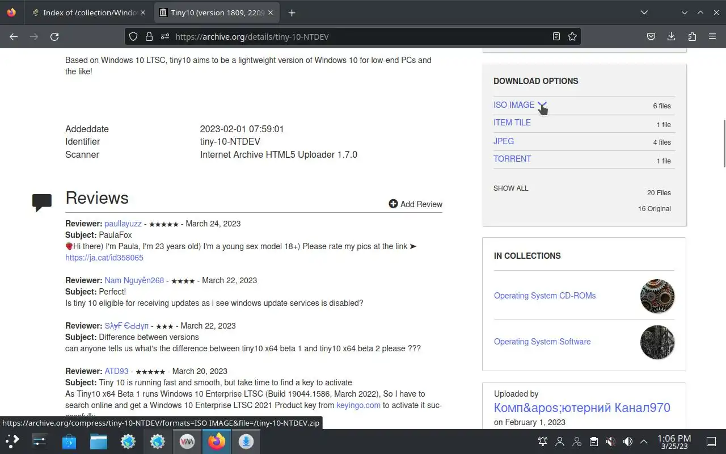The image size is (726, 454).
Task: Open the notifications bell tray icon
Action: pos(543,442)
